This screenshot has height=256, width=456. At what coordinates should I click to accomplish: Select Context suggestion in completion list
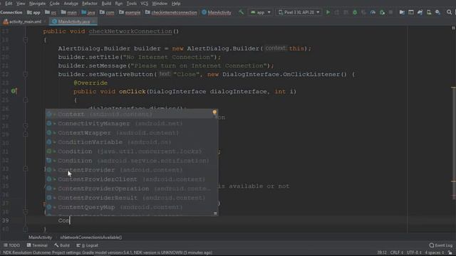click(131, 114)
